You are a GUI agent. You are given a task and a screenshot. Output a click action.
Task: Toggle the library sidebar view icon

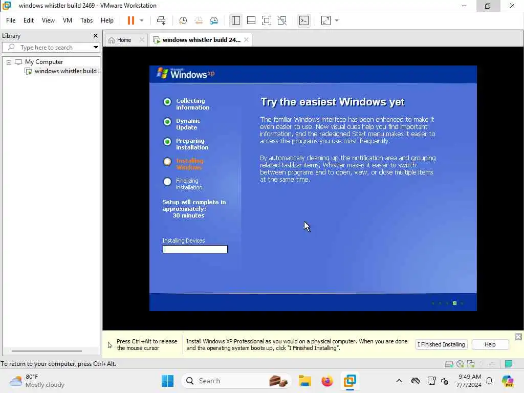point(235,20)
